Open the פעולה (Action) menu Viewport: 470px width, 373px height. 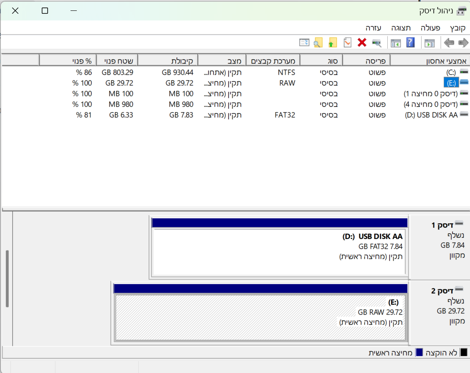430,28
